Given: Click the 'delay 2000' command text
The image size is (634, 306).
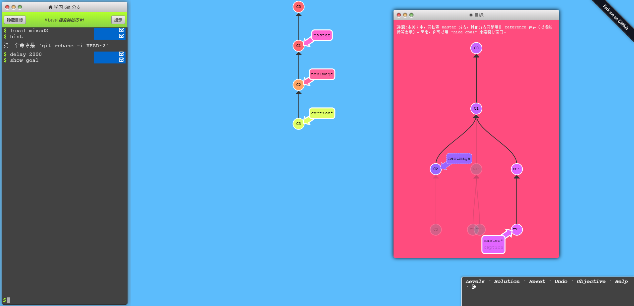Looking at the screenshot, I should [x=26, y=54].
